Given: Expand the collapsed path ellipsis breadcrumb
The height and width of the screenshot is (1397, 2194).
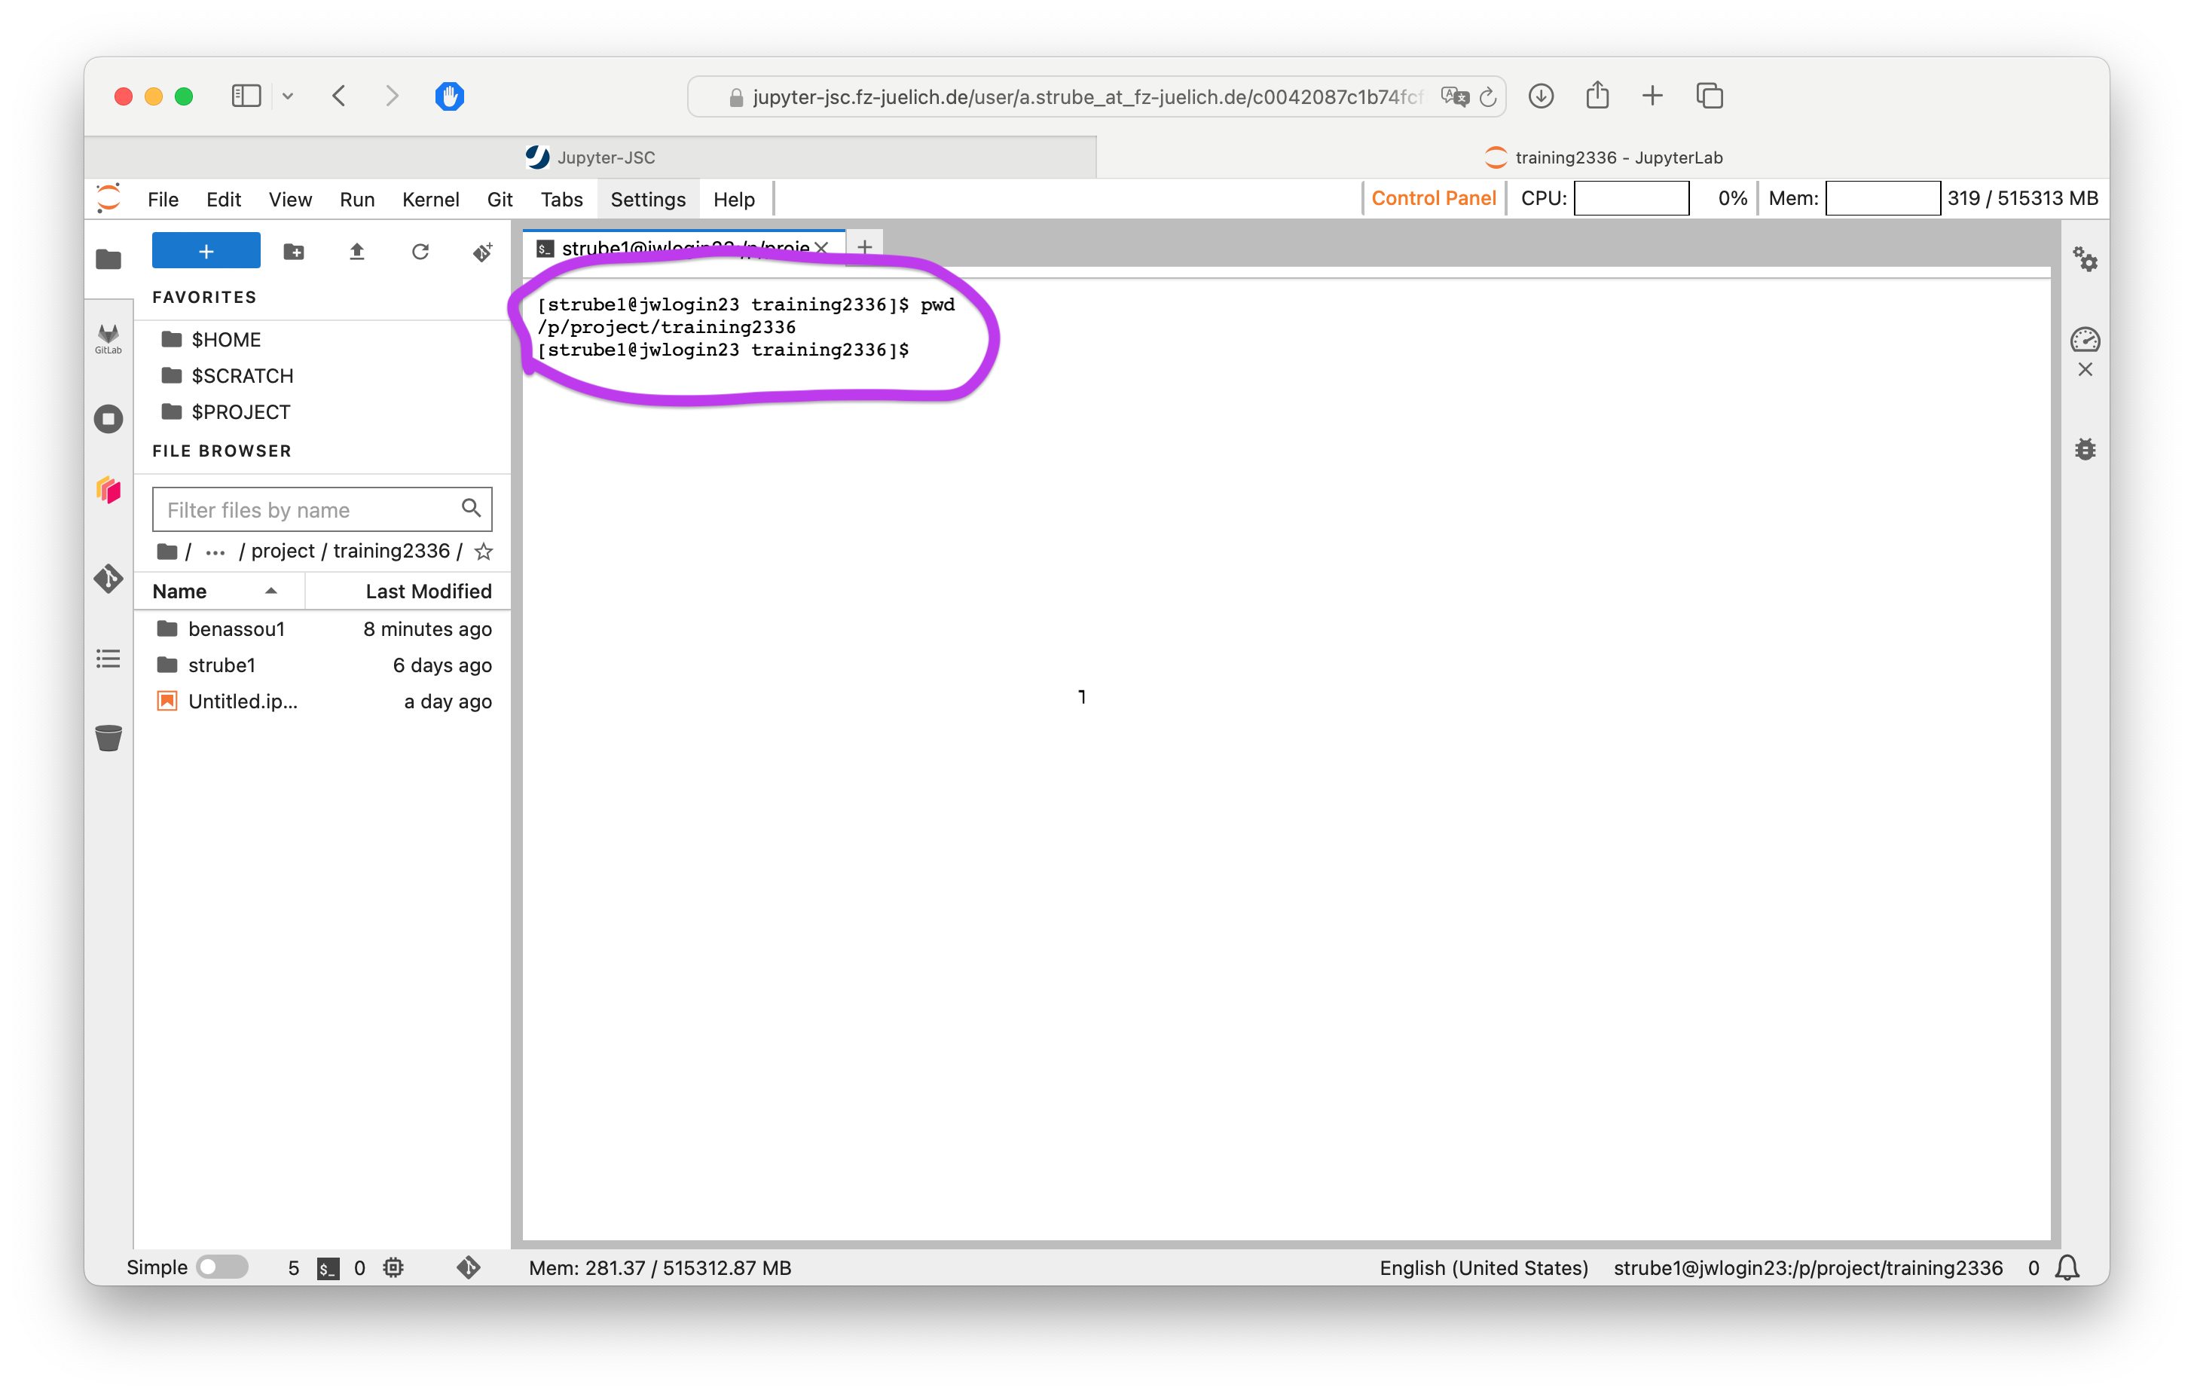Looking at the screenshot, I should click(215, 552).
